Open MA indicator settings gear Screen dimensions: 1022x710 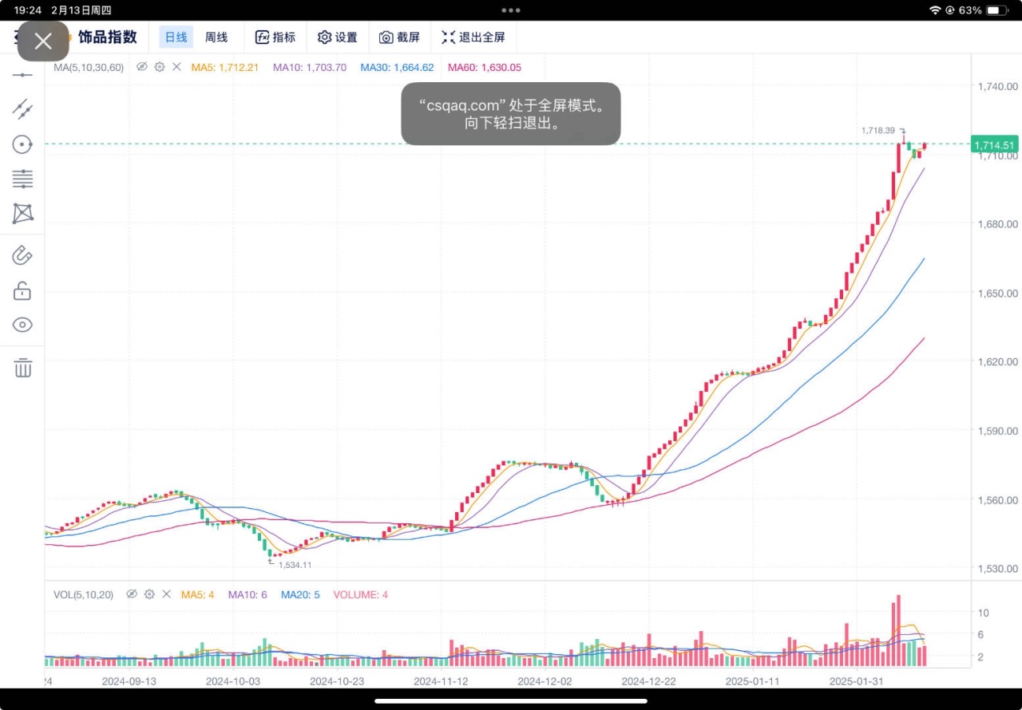pos(160,67)
